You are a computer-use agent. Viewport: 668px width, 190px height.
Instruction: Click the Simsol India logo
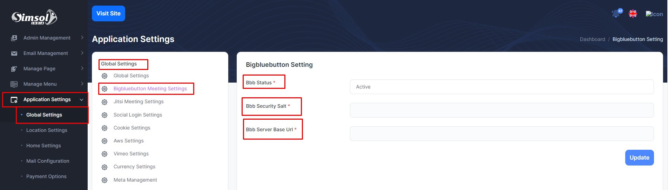tap(34, 17)
